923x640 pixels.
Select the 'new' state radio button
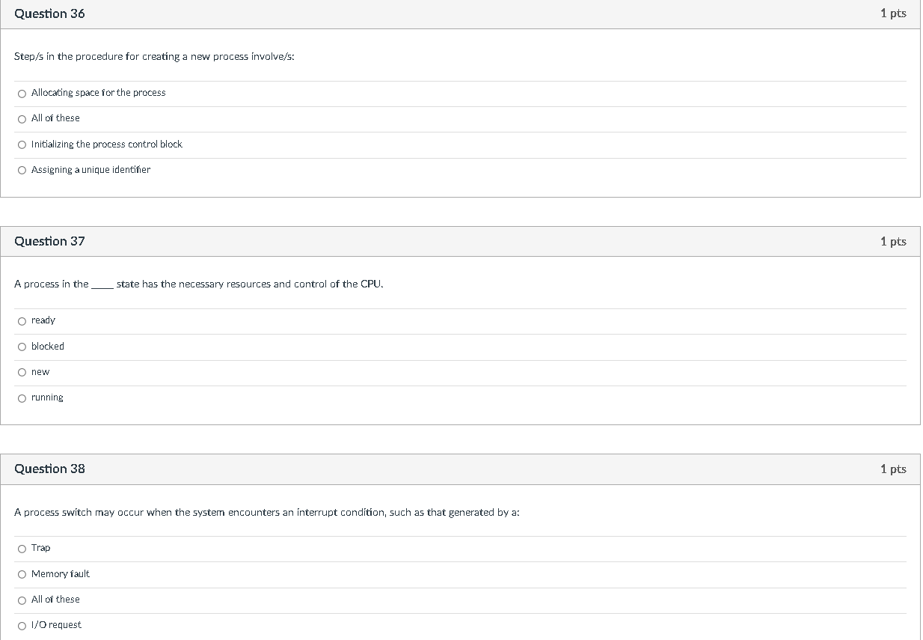tap(22, 373)
